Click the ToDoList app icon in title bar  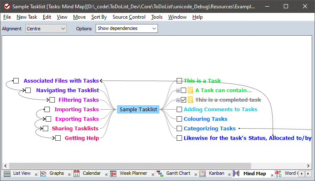[6, 7]
